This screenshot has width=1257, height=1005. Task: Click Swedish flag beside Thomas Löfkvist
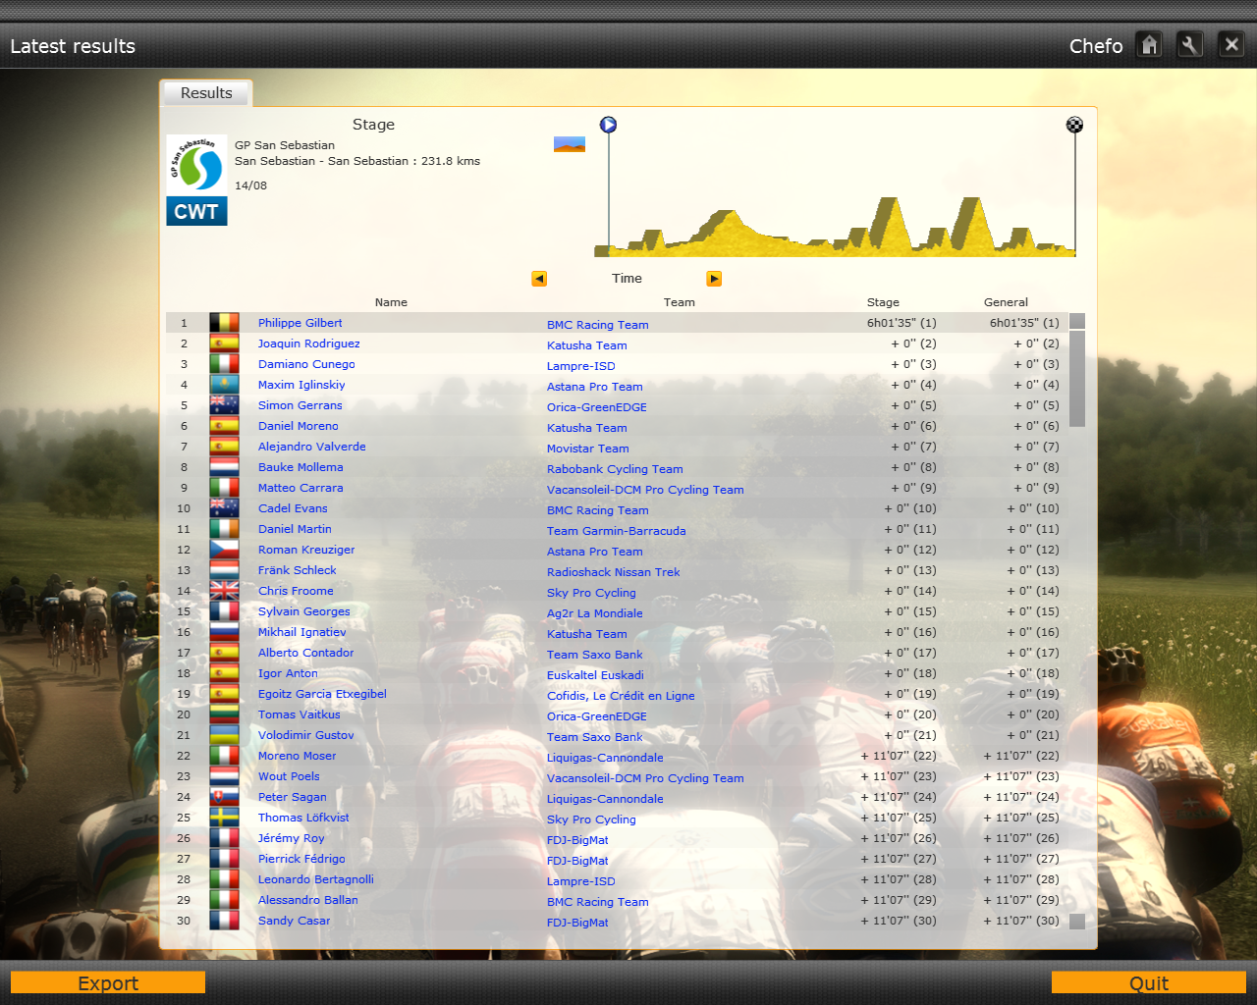click(224, 818)
